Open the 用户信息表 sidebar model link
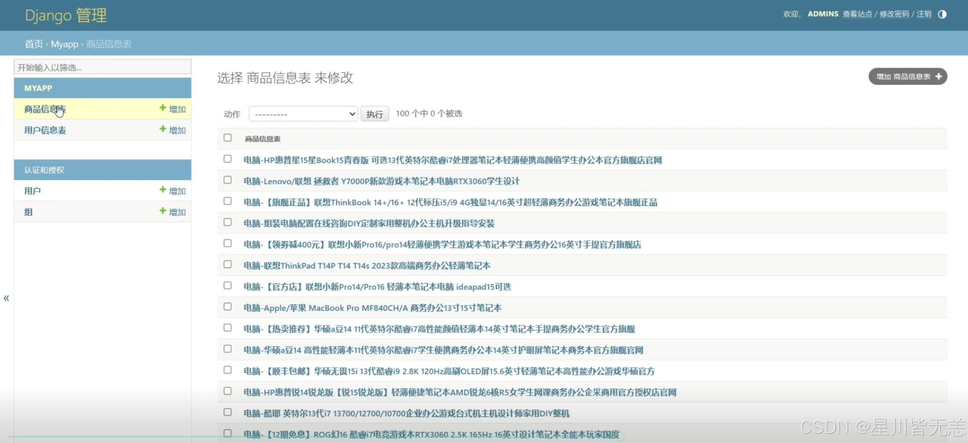The image size is (968, 443). pyautogui.click(x=45, y=130)
